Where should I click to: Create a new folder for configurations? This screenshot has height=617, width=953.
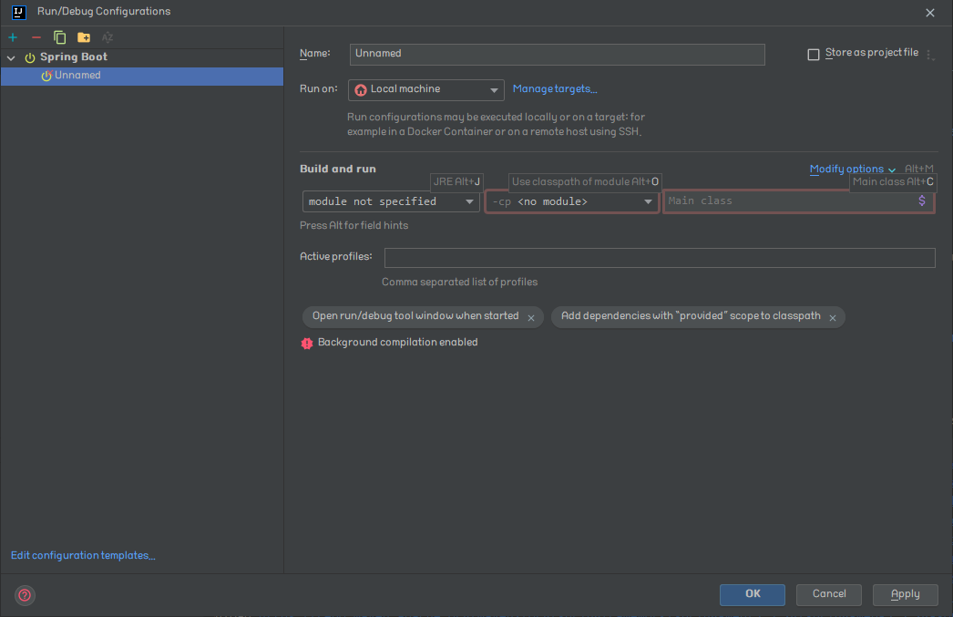84,37
